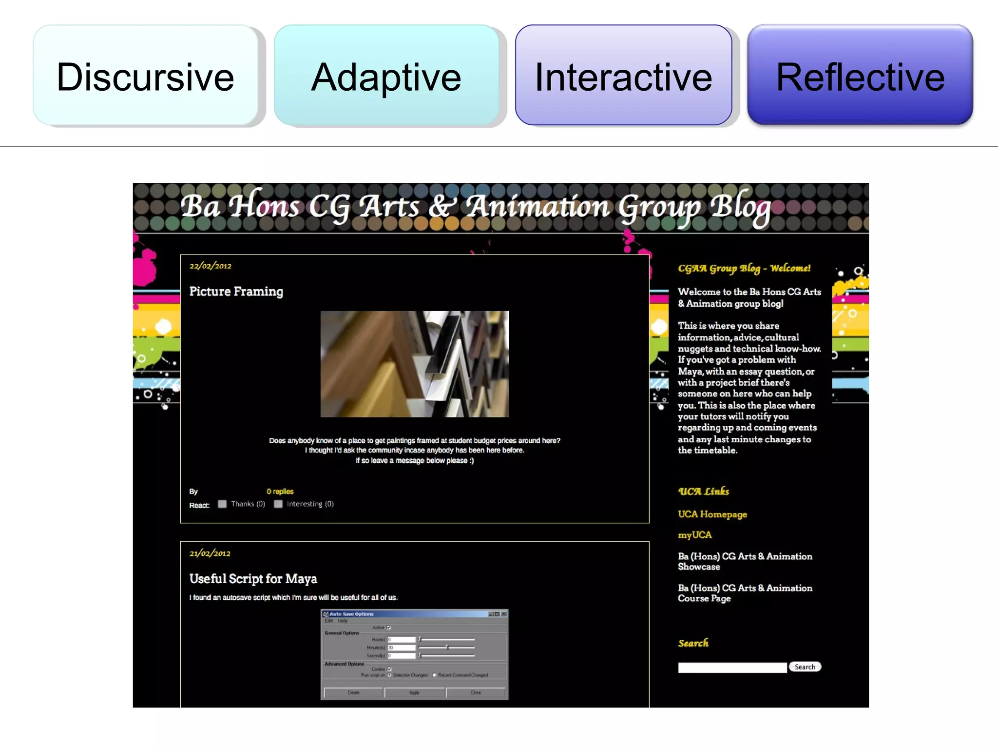Open the UCA Homepage link
Image resolution: width=998 pixels, height=749 pixels.
(x=712, y=514)
